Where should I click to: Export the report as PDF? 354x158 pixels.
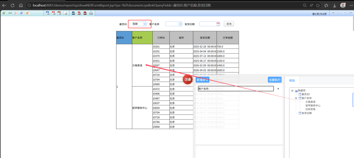(x=16, y=13)
